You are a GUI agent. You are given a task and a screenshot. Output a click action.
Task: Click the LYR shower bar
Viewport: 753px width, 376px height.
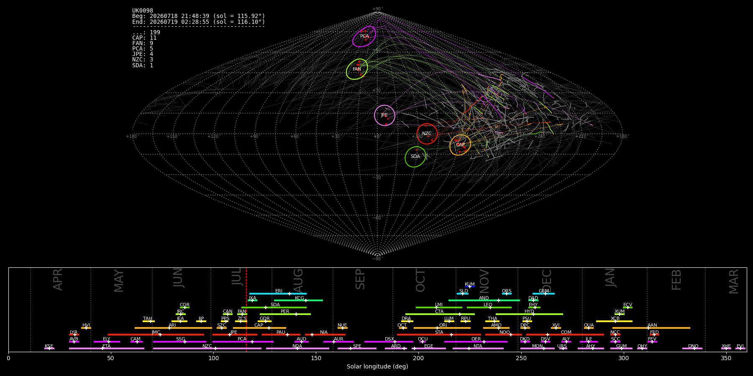pyautogui.click(x=74, y=335)
